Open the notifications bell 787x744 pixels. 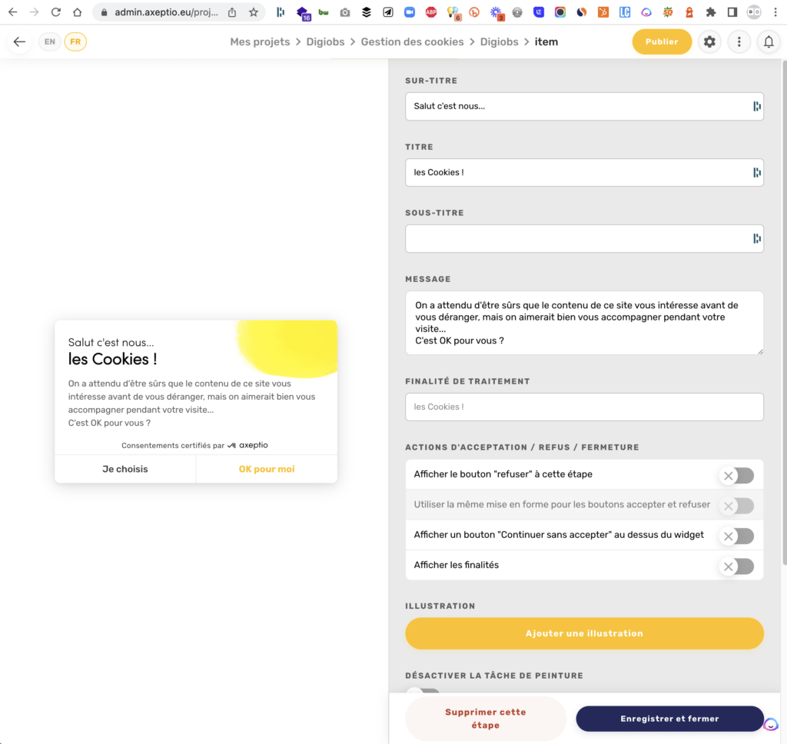[x=768, y=42]
